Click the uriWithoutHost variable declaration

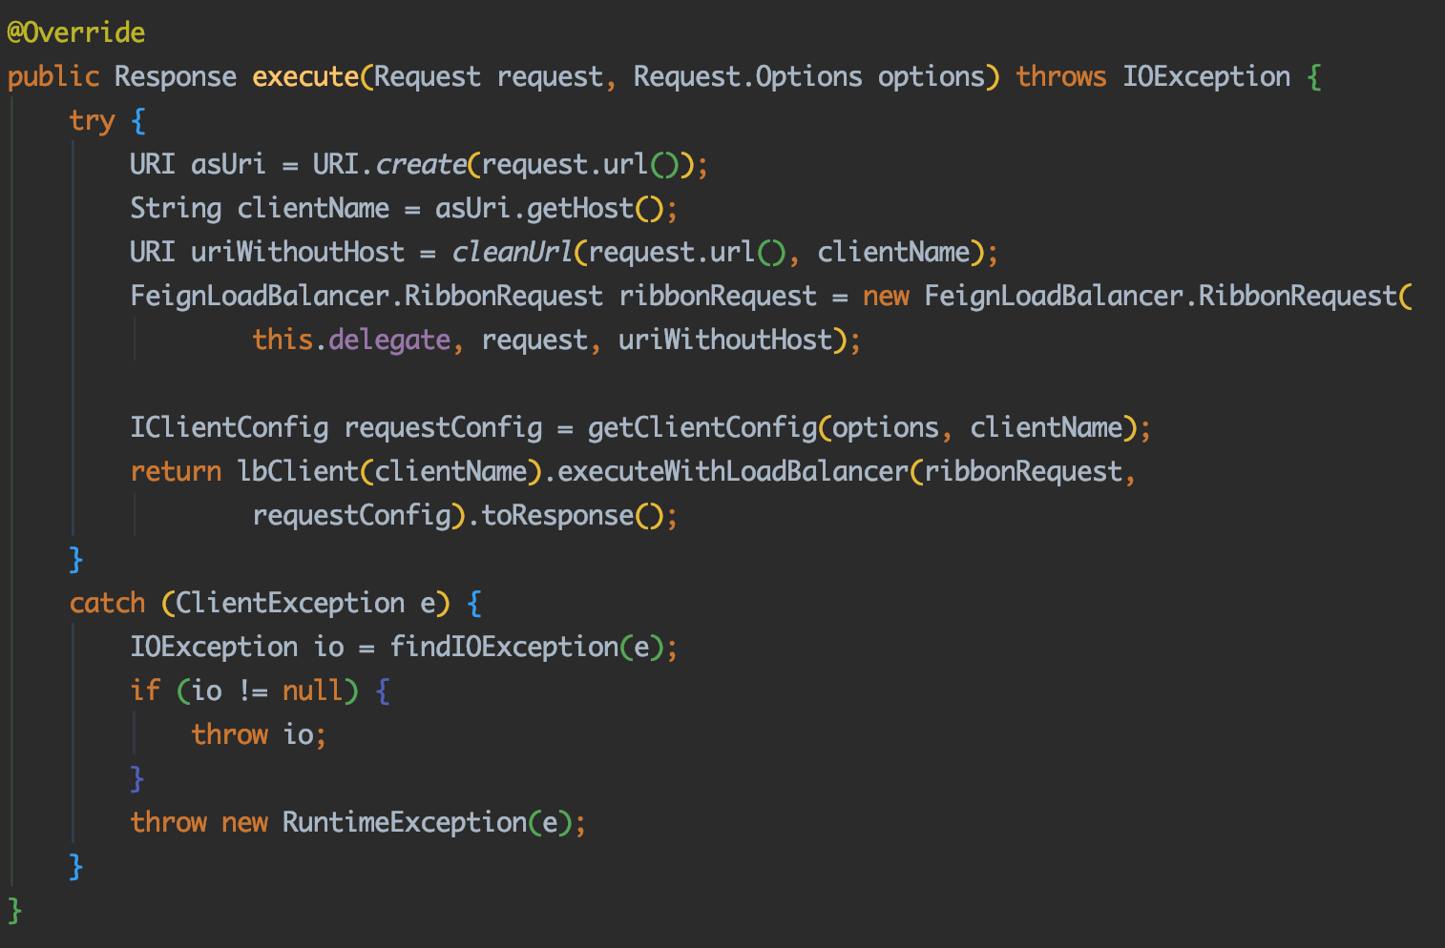coord(298,252)
